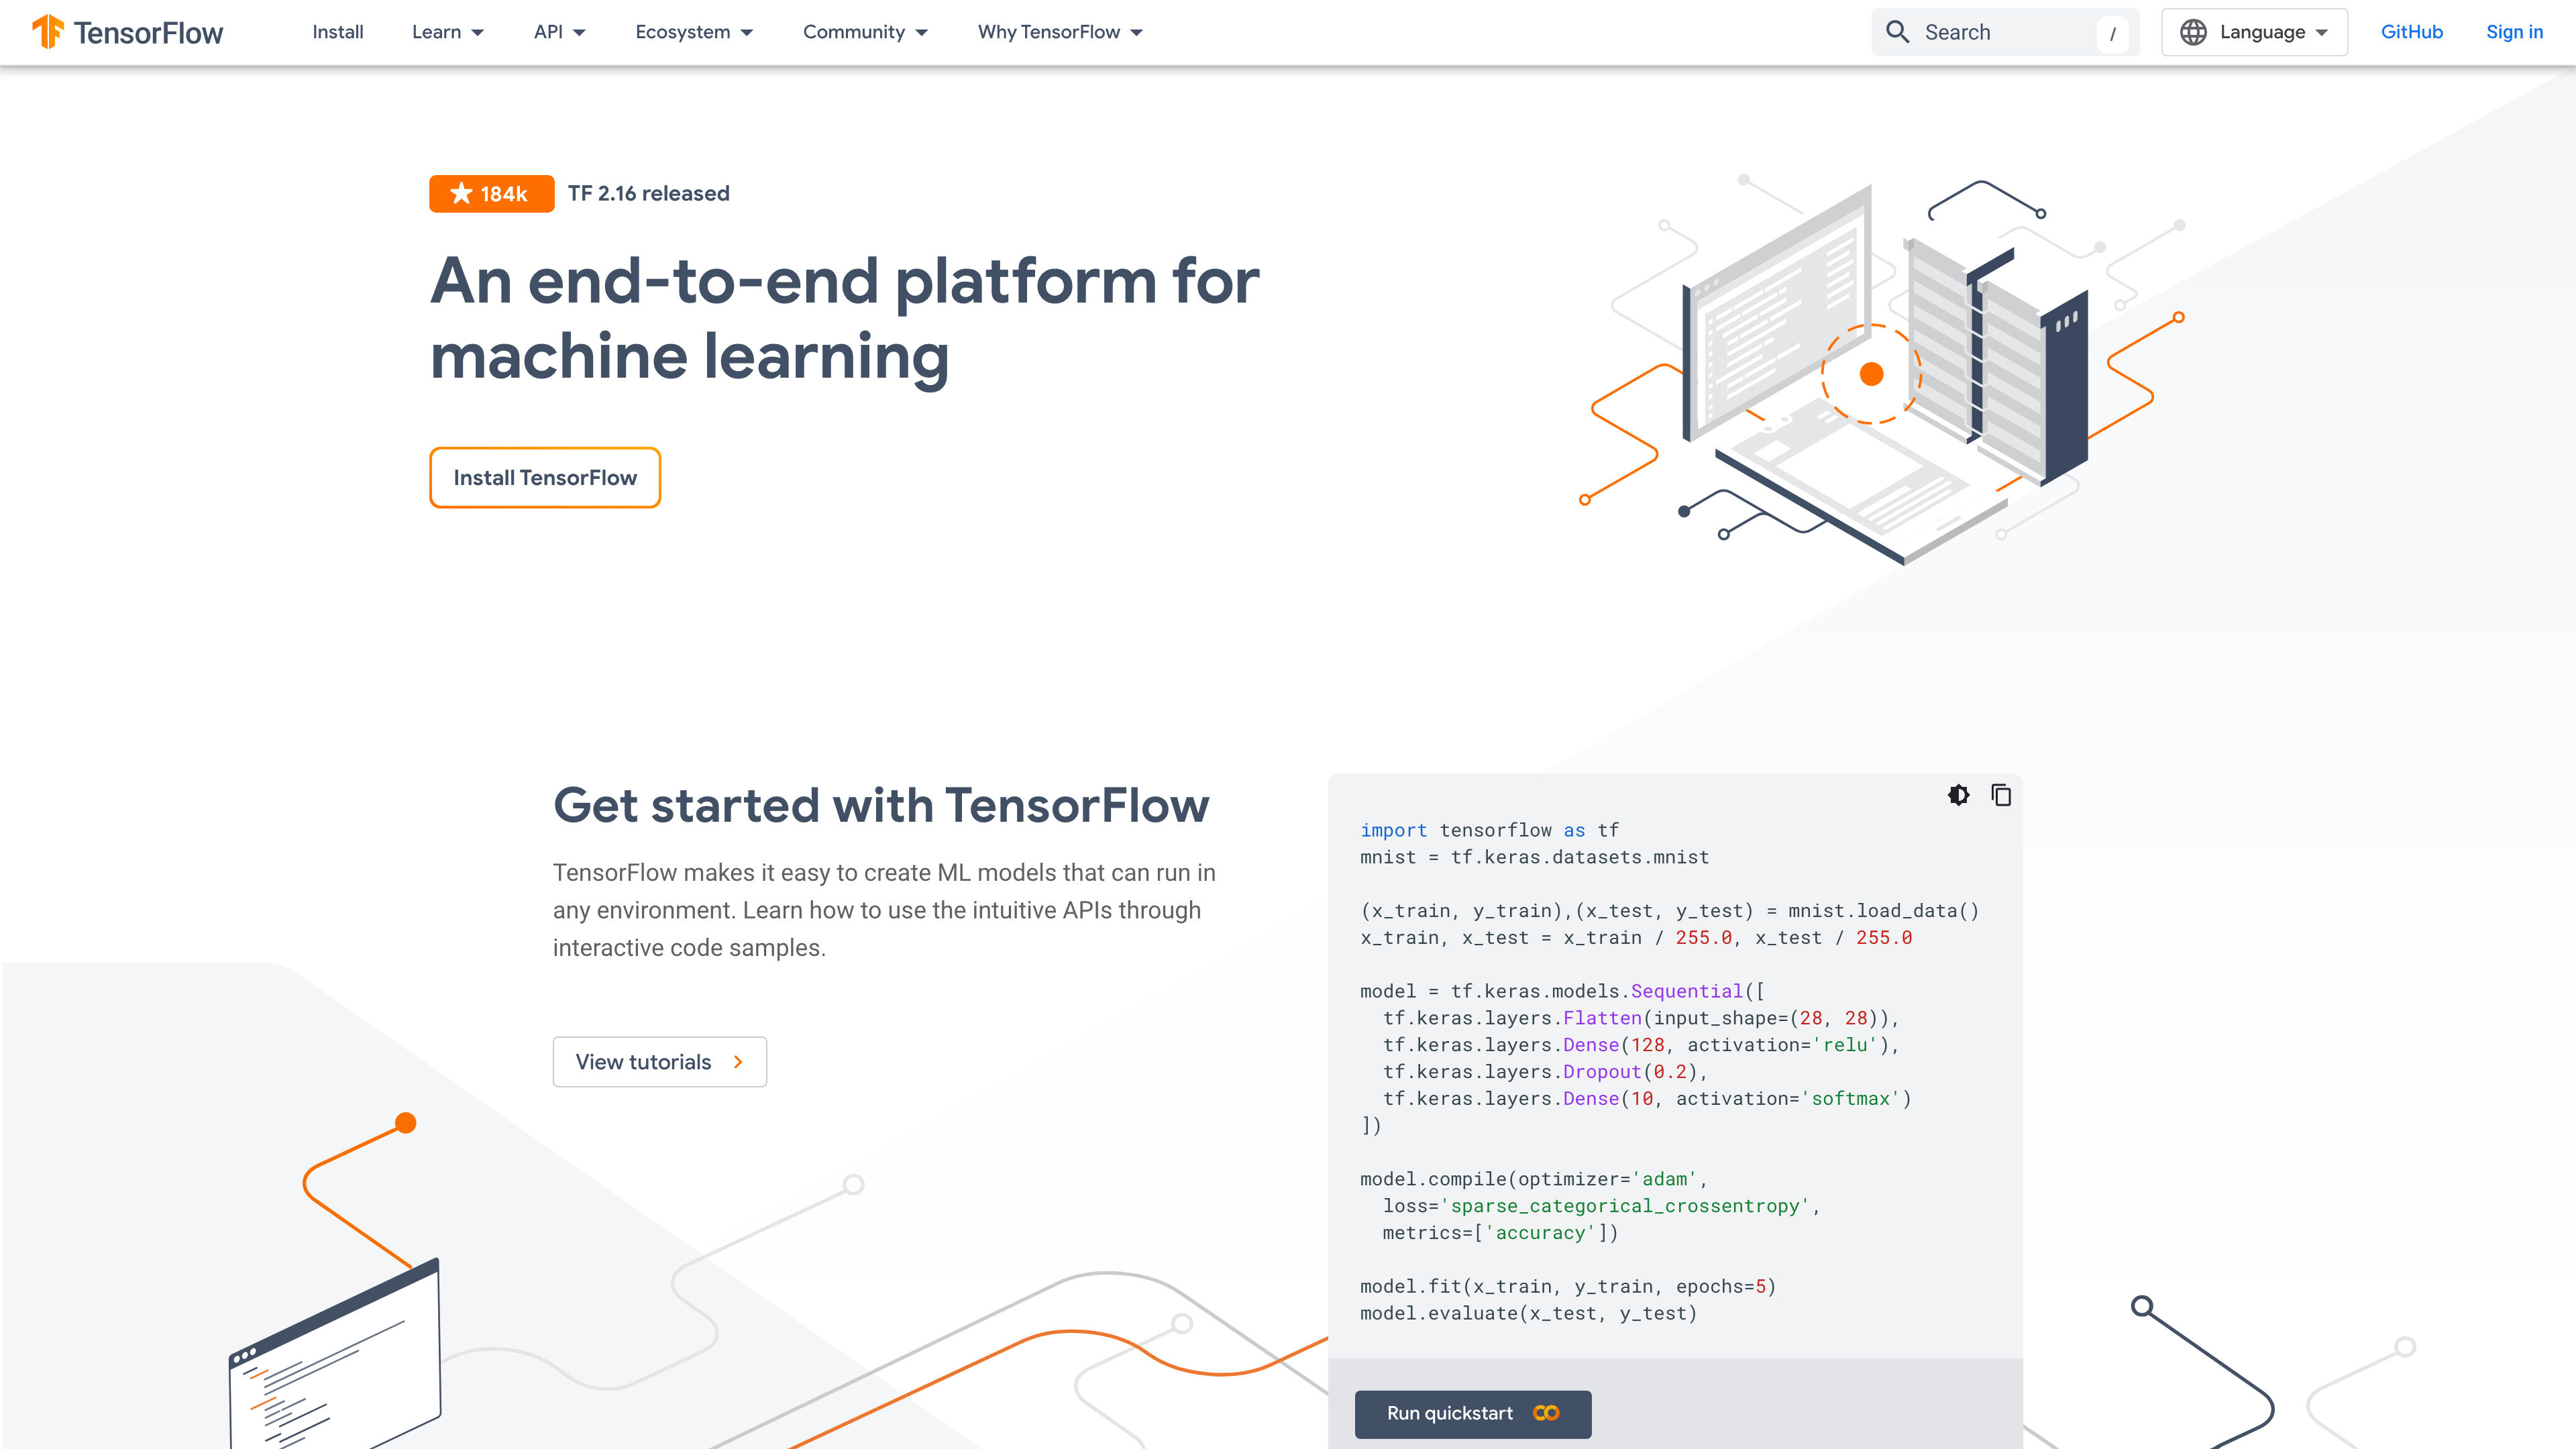This screenshot has width=2576, height=1449.
Task: Click the search icon to open search
Action: tap(1900, 32)
